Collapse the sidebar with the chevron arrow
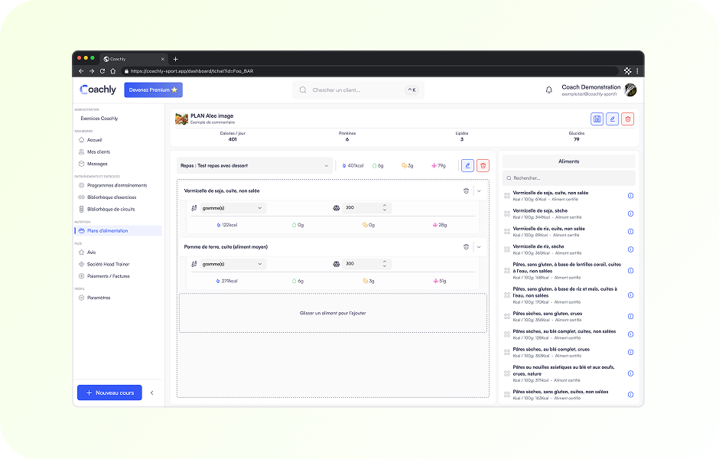This screenshot has height=459, width=719. point(151,392)
